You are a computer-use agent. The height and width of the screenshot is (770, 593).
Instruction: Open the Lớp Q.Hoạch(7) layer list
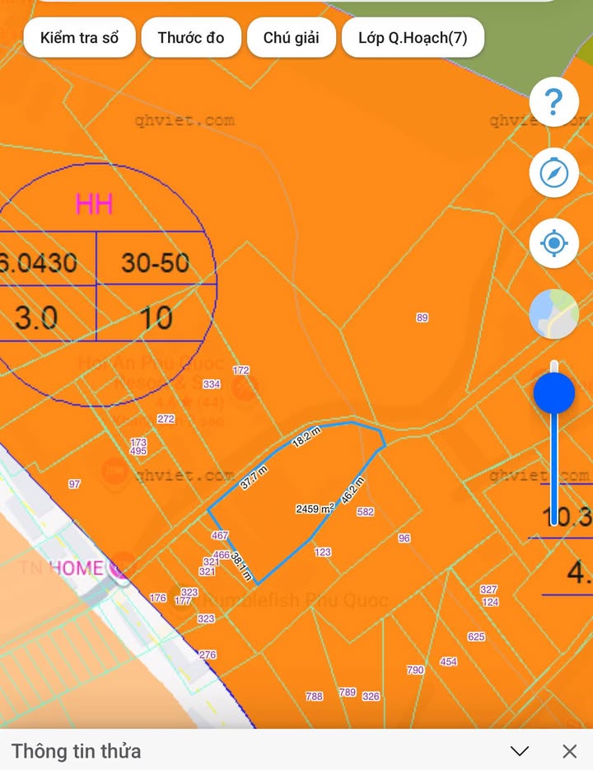(x=412, y=39)
